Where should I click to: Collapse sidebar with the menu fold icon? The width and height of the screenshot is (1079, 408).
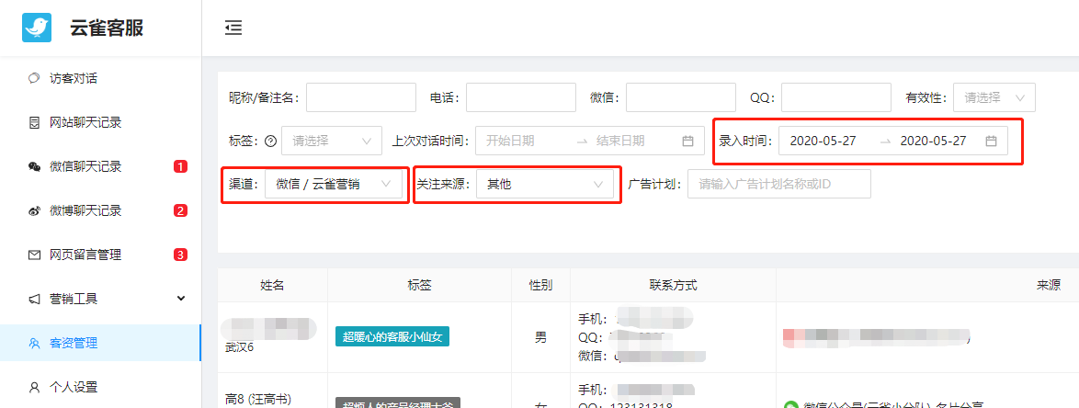[233, 28]
